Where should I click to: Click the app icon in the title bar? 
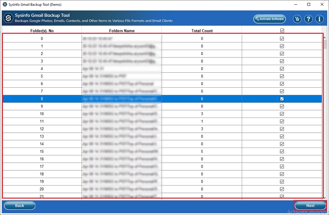click(x=5, y=4)
